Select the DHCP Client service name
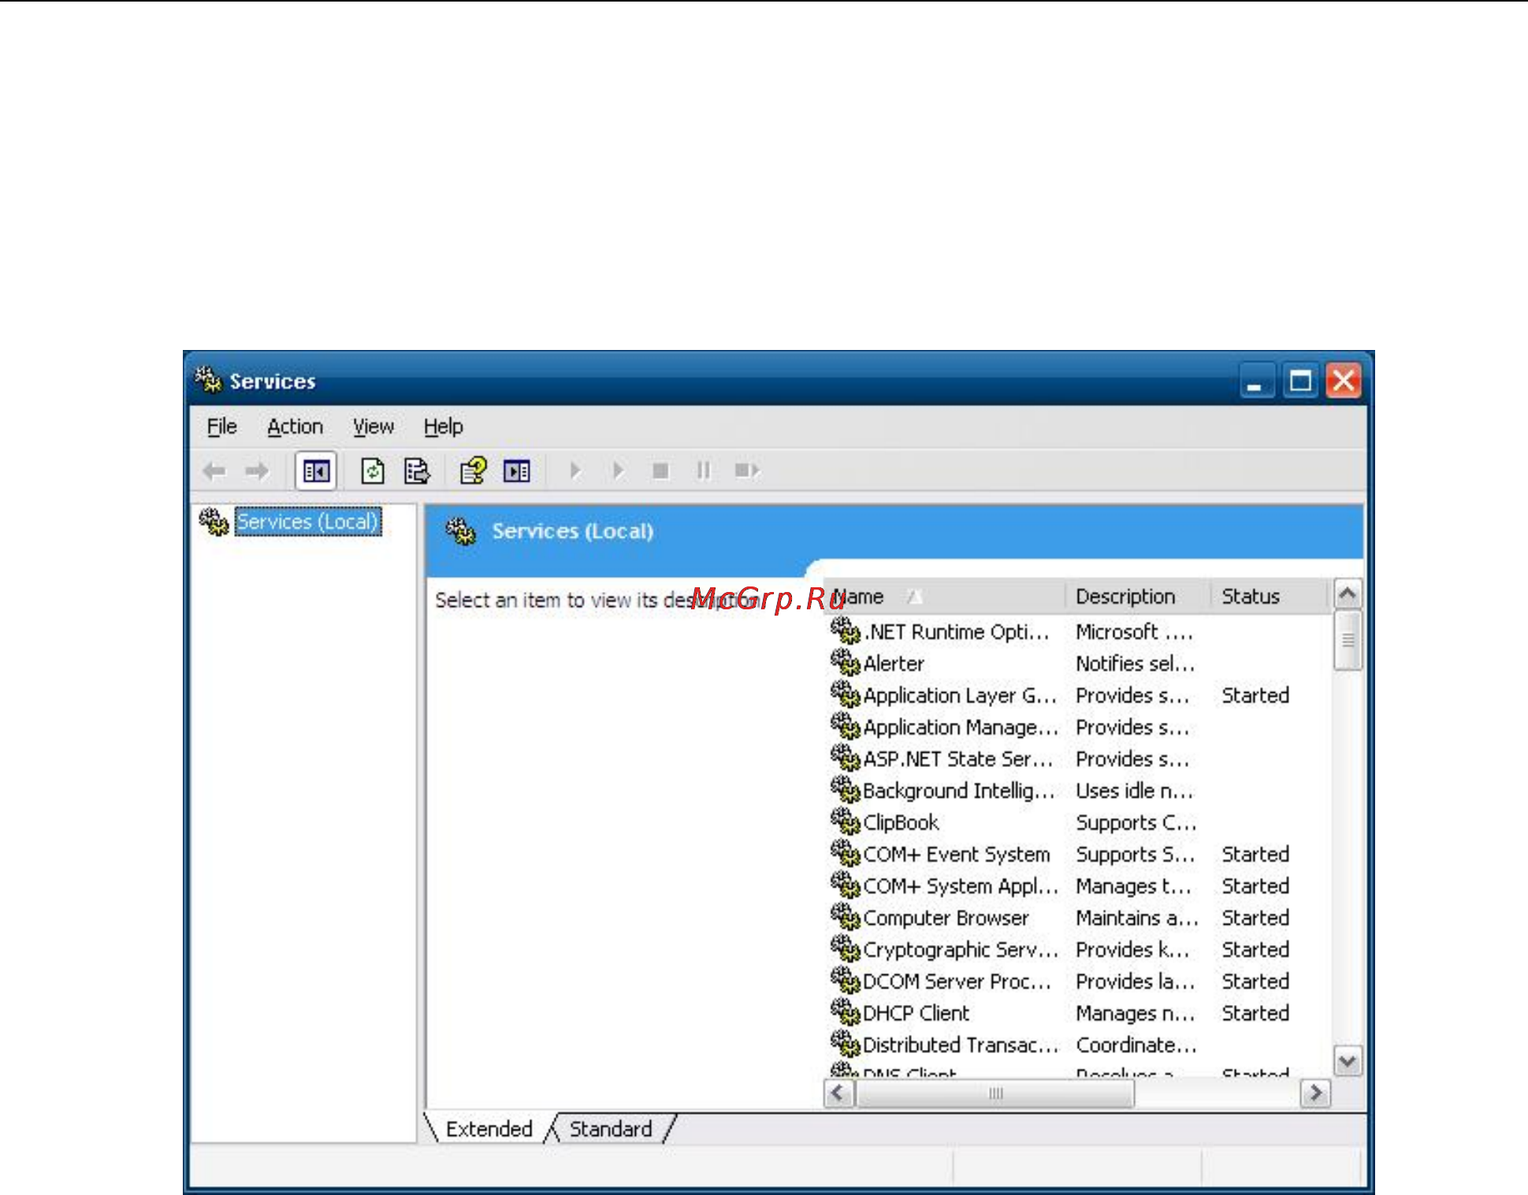Image resolution: width=1528 pixels, height=1195 pixels. coord(916,1013)
